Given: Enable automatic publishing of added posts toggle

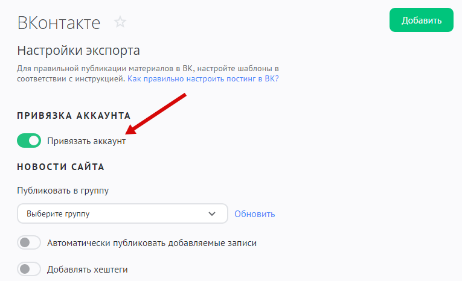Looking at the screenshot, I should click(x=29, y=243).
